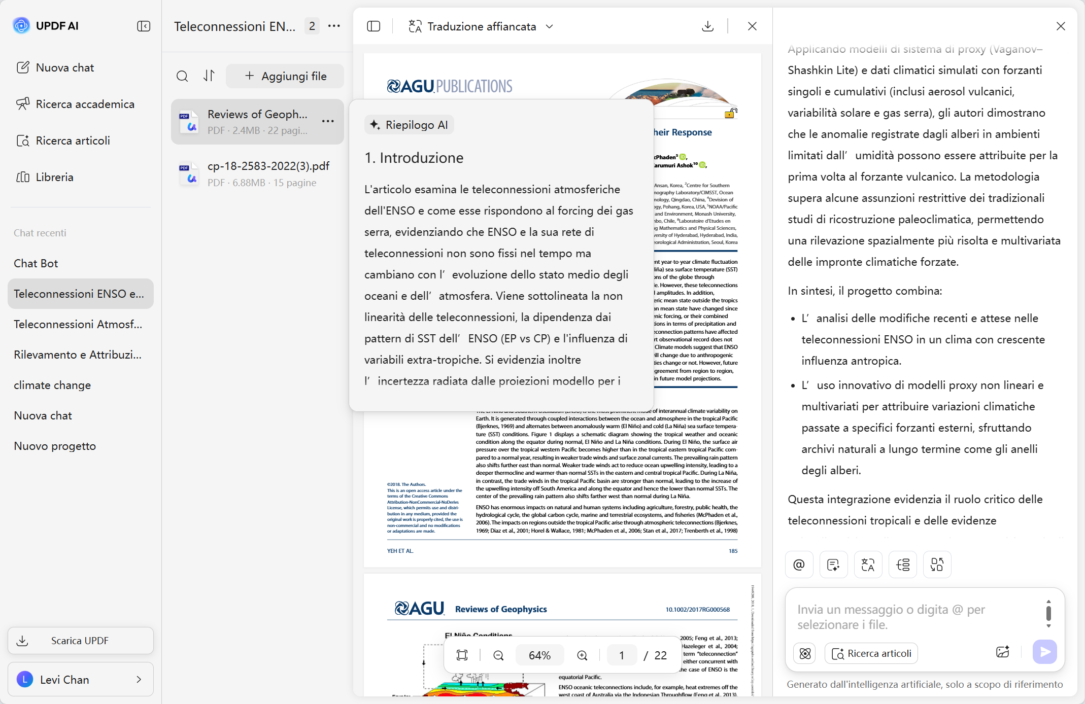Screen dimensions: 1085x704
Task: Click the Riepilogo AI tag
Action: (x=409, y=125)
